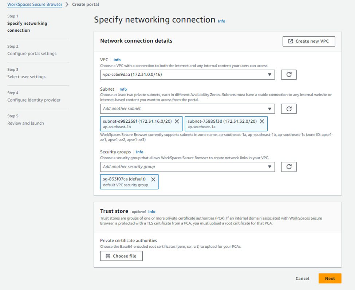Open the Add another security group dropdown

188,167
